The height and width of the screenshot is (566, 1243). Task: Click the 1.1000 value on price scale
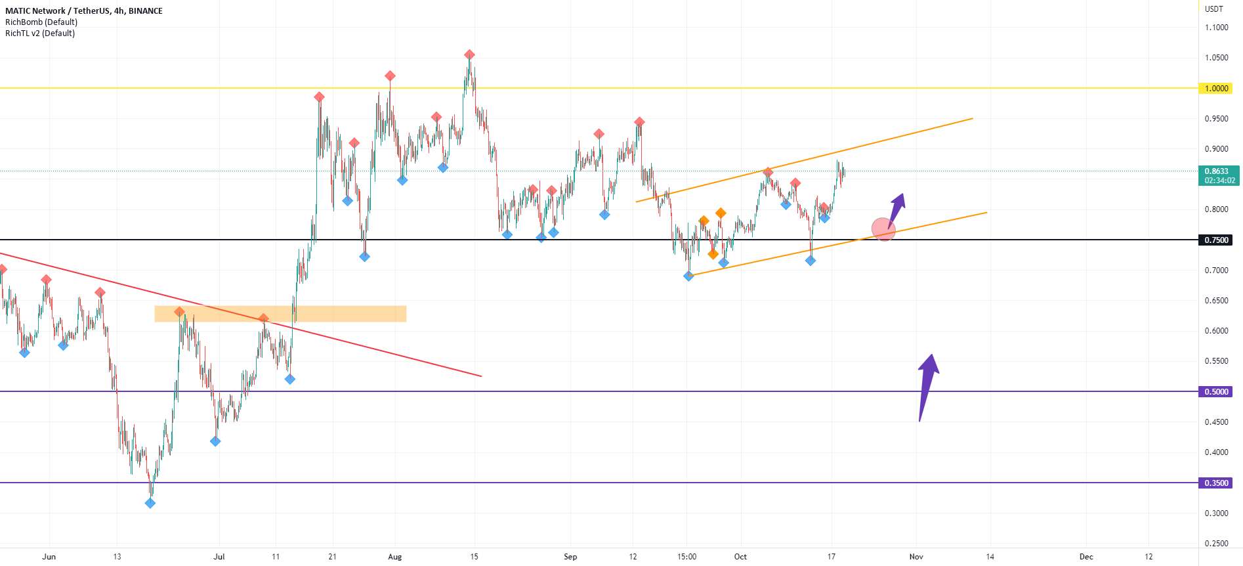coord(1216,28)
